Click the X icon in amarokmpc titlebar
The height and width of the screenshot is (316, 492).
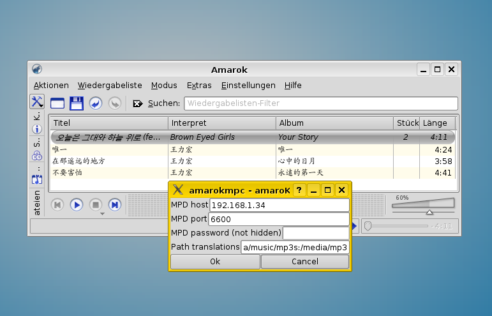178,190
